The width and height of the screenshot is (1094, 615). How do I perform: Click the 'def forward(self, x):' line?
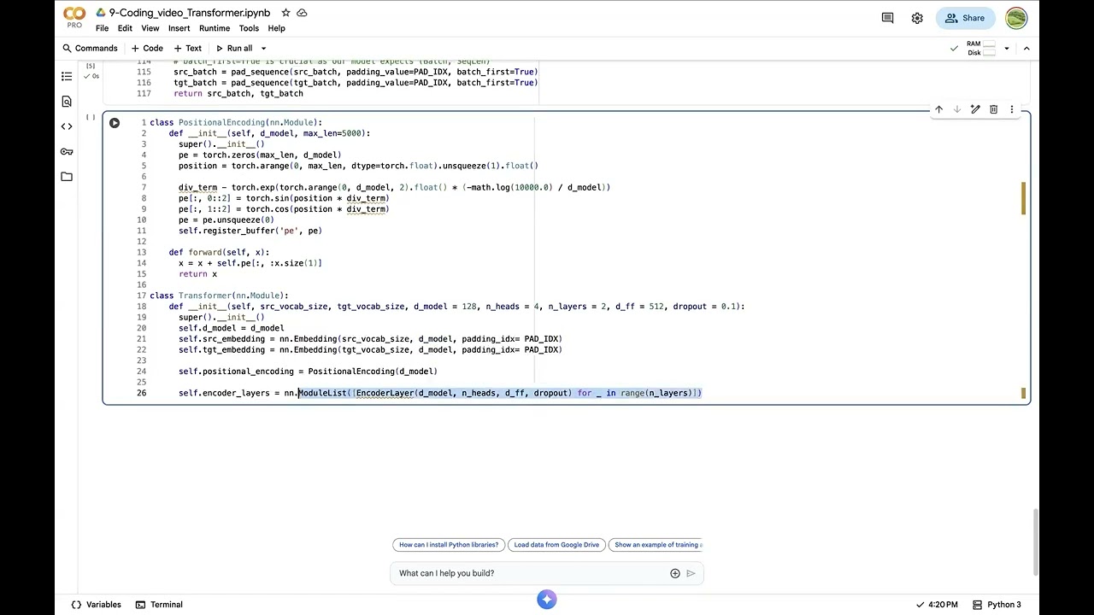(219, 253)
